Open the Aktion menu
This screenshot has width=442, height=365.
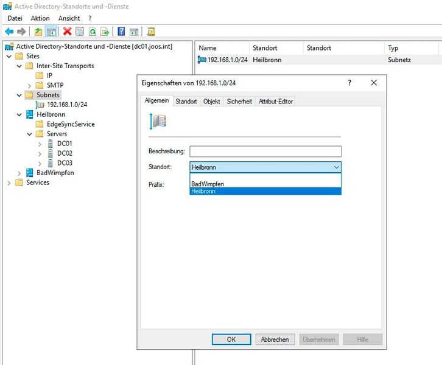40,18
